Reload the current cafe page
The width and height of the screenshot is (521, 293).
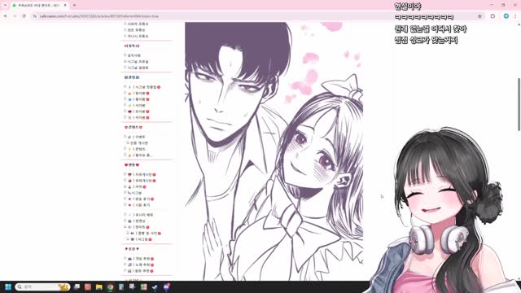coord(24,16)
